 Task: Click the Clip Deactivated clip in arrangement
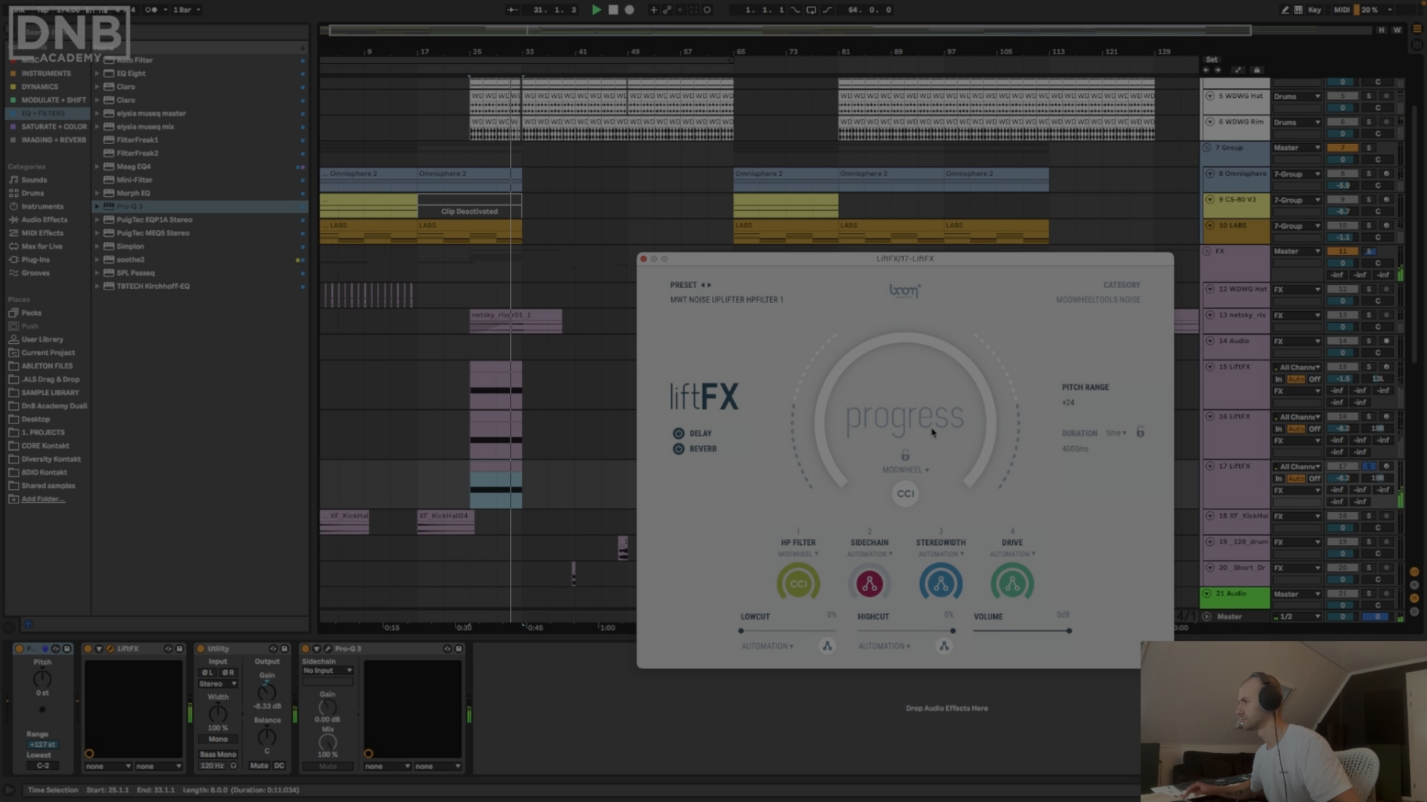pos(470,206)
